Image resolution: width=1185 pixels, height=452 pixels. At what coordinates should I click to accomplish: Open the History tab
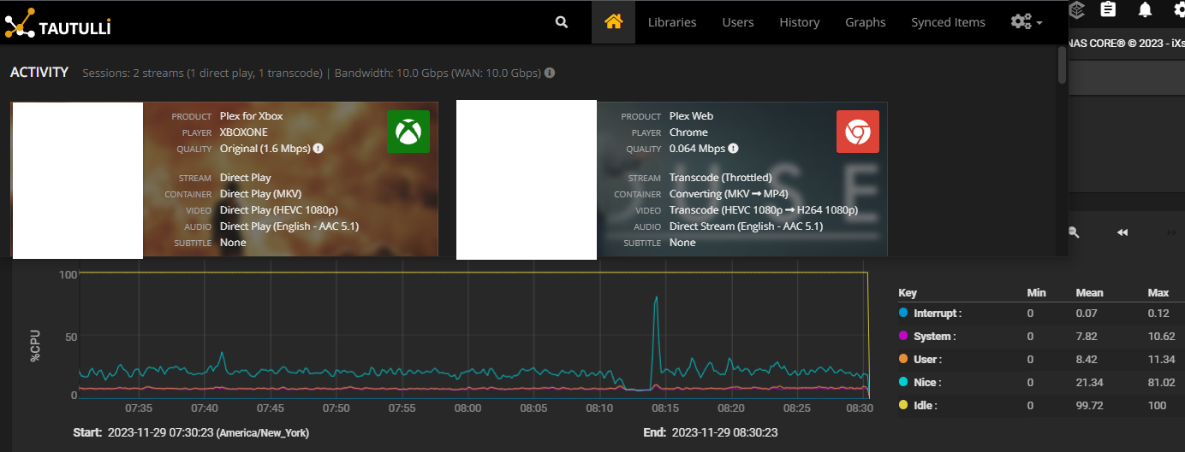pyautogui.click(x=800, y=22)
